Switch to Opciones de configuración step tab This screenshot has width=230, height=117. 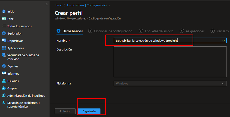[x=113, y=31]
